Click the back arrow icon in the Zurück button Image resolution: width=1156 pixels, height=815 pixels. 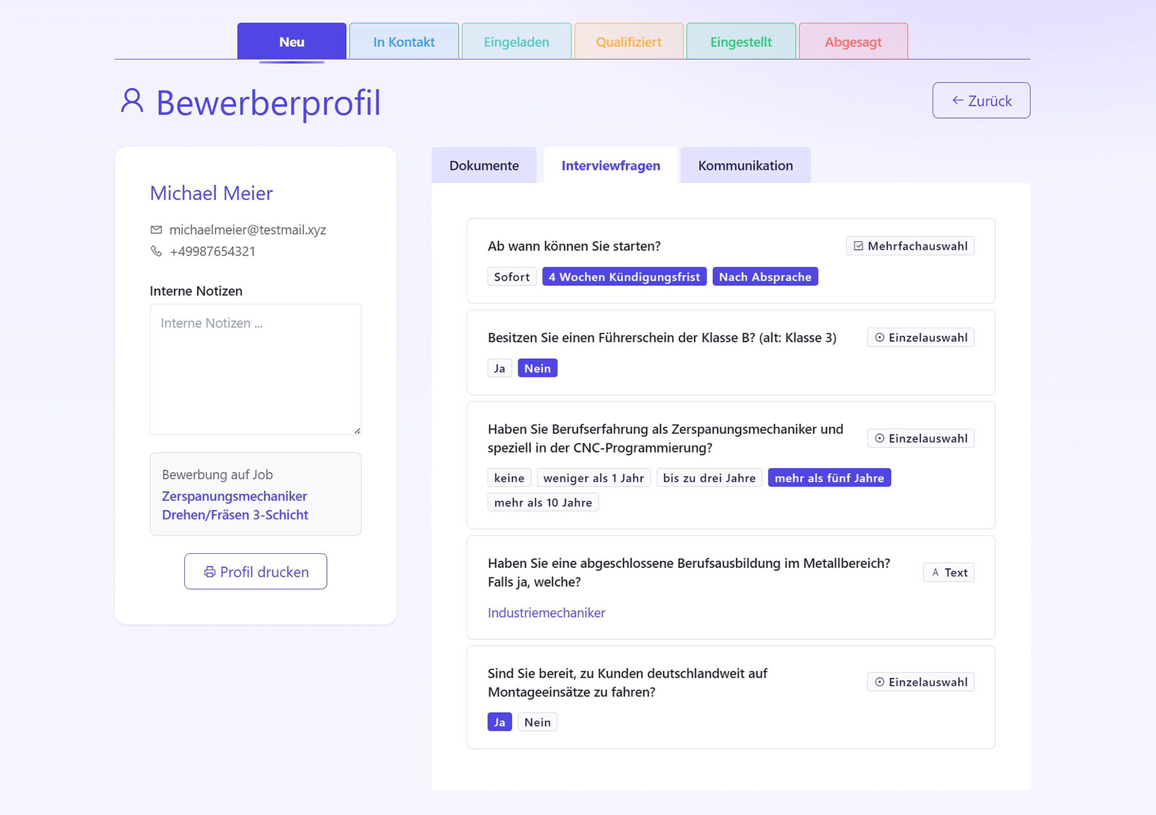[x=957, y=101]
